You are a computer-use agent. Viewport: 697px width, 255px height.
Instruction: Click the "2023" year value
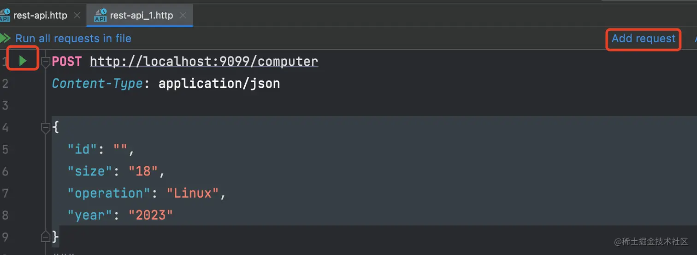(x=151, y=215)
